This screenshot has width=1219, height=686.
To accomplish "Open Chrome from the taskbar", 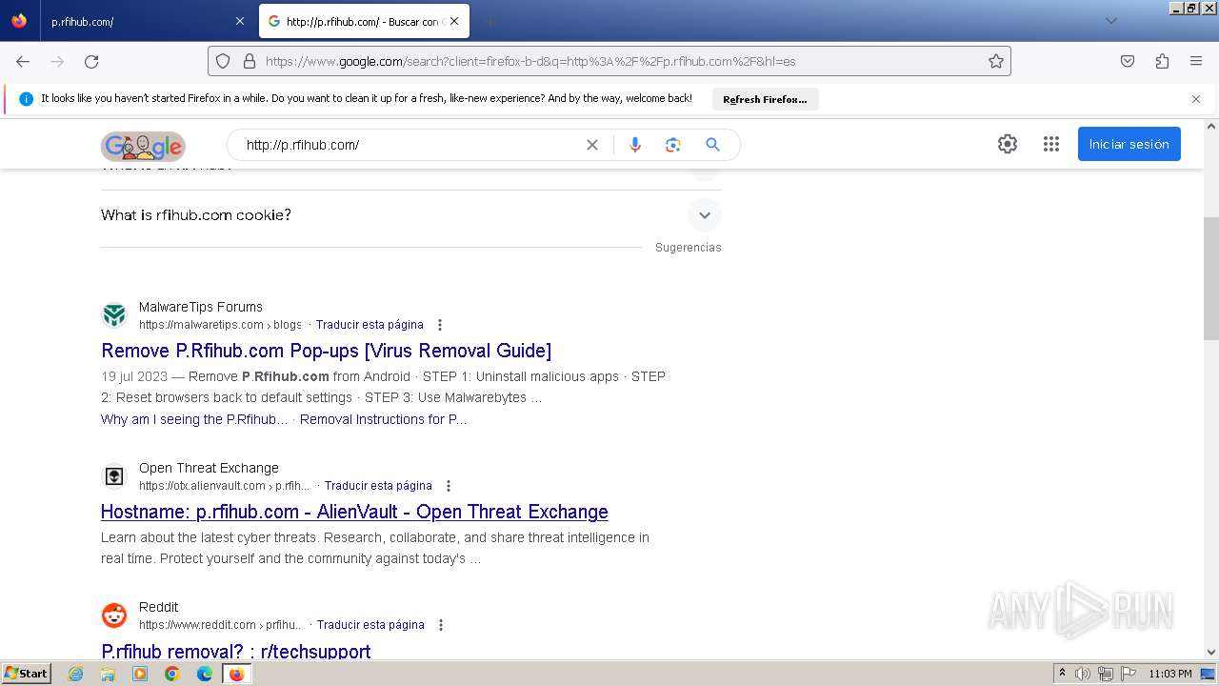I will point(172,674).
